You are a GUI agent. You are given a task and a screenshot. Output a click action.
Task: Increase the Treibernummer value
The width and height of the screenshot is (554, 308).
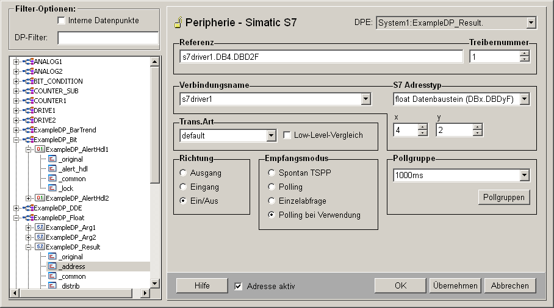pyautogui.click(x=525, y=54)
